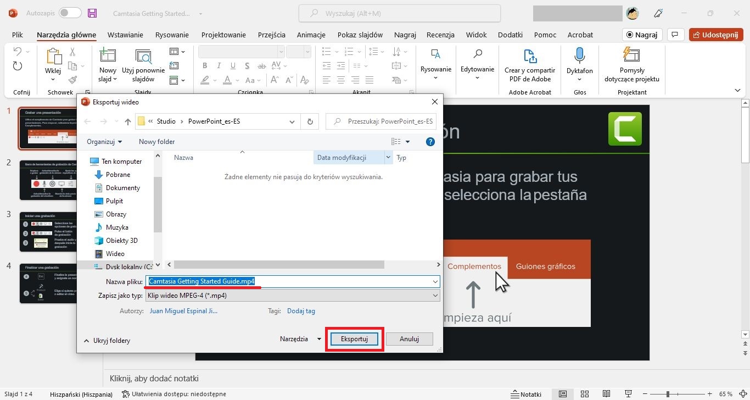Click the reset slide icon
Viewport: 750px width, 400px height.
[x=174, y=66]
